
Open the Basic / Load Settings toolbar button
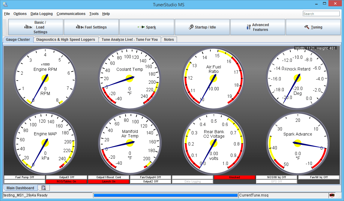[36, 27]
